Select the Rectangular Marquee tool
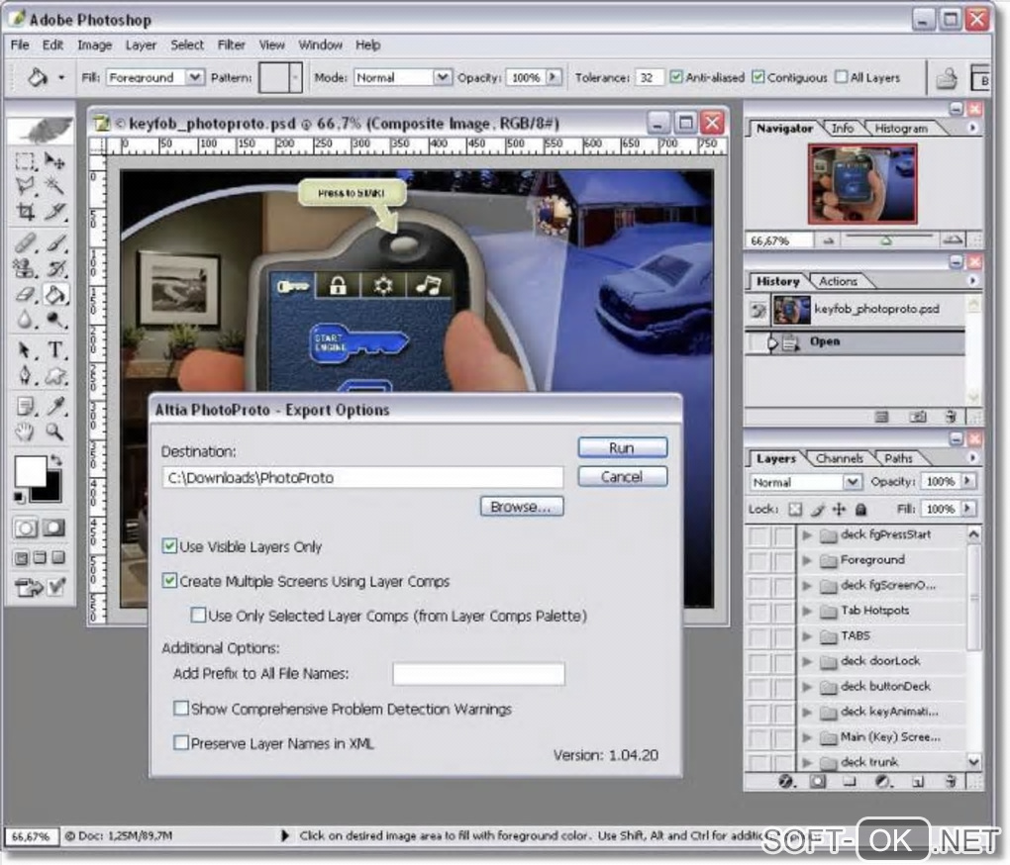This screenshot has height=865, width=1010. click(x=25, y=160)
